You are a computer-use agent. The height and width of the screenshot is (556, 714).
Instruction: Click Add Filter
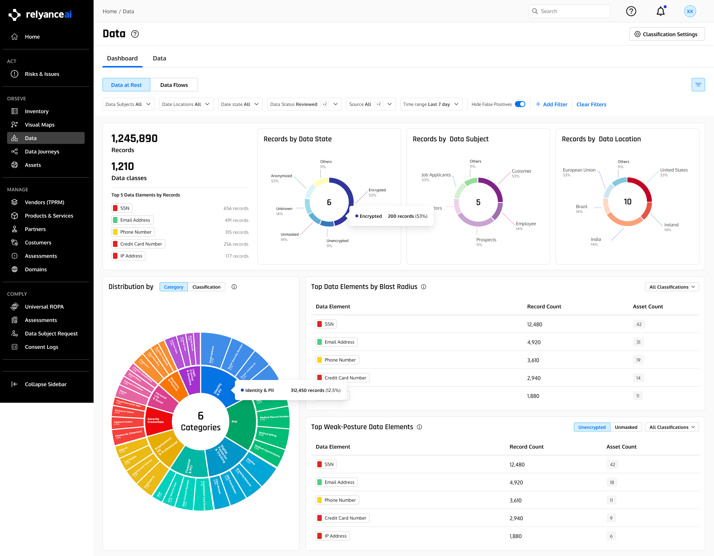pyautogui.click(x=551, y=104)
